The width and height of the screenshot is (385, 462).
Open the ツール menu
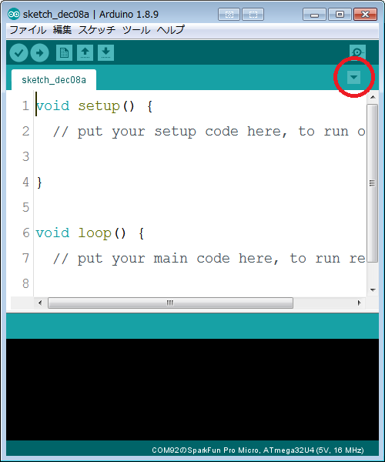[136, 30]
